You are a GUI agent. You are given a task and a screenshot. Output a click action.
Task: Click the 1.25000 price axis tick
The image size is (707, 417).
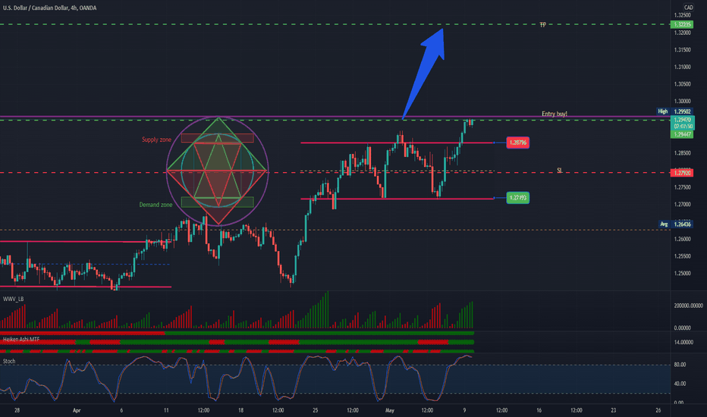click(x=682, y=274)
